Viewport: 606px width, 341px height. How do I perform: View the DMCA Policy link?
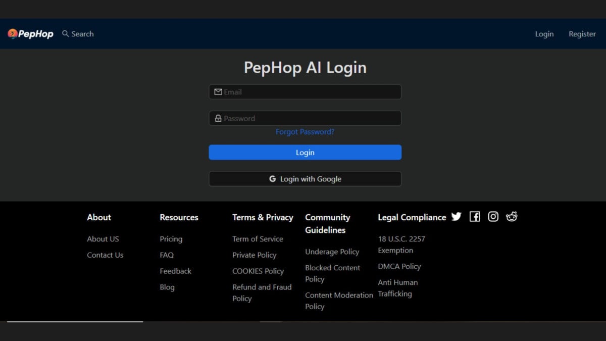399,266
